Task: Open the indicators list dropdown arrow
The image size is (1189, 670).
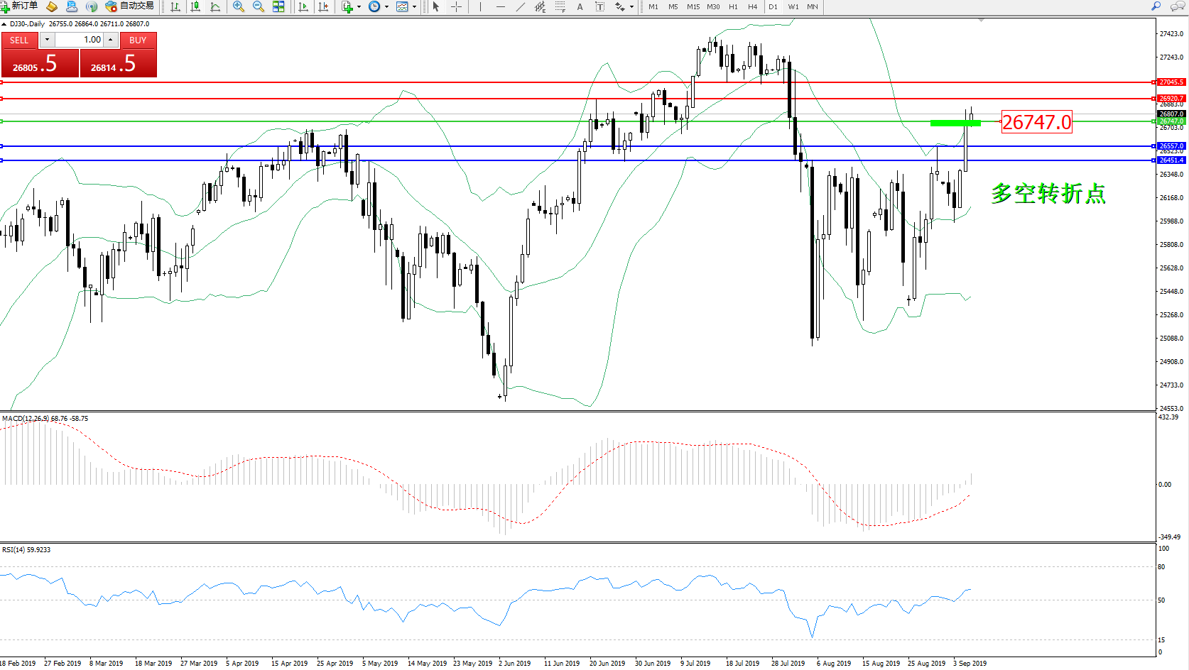Action: pyautogui.click(x=359, y=6)
